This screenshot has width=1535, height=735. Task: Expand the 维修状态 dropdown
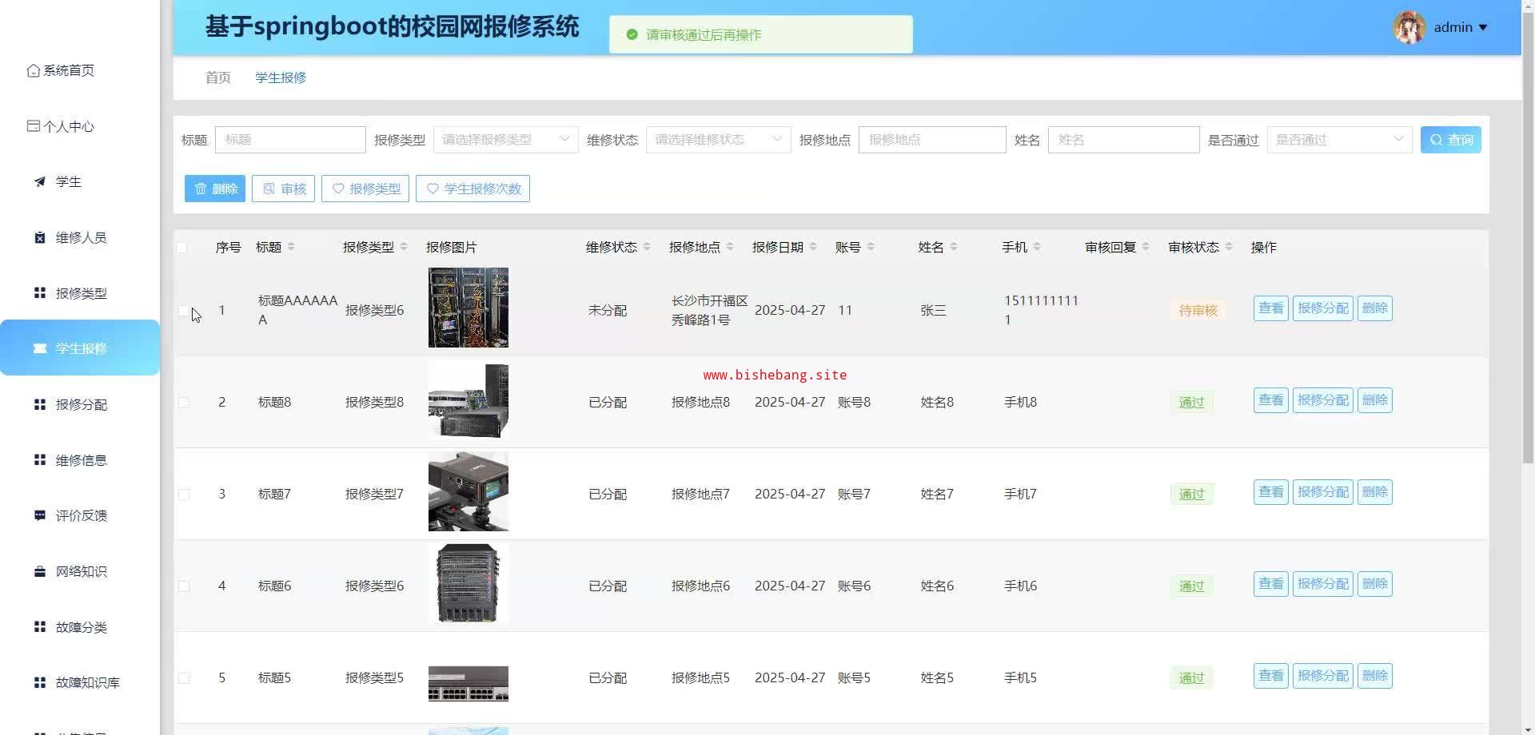[x=718, y=140]
